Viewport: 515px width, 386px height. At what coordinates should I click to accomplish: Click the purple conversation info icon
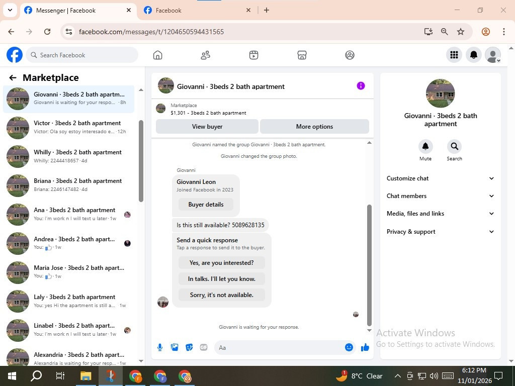[361, 85]
